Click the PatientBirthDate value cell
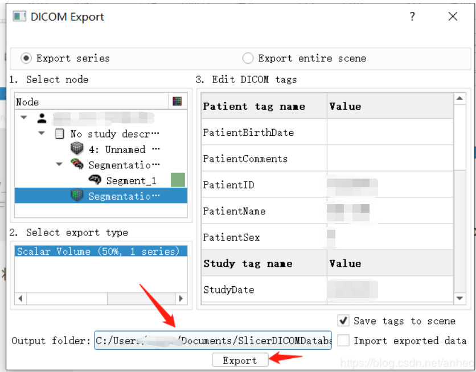 [x=390, y=132]
